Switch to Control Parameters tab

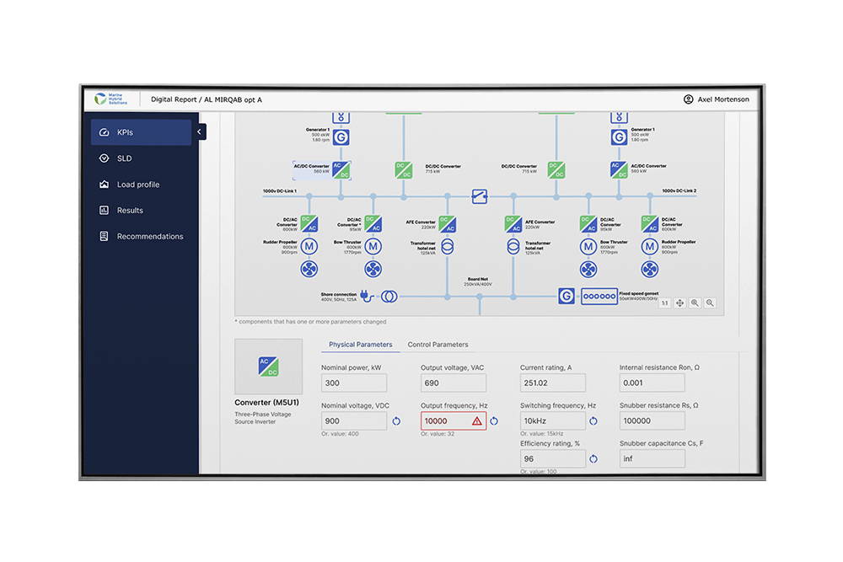click(x=438, y=345)
